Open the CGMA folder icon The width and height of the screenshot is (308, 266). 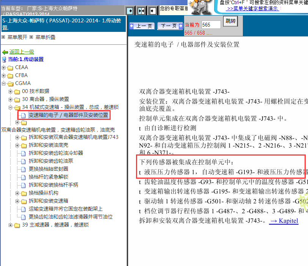tap(10, 84)
